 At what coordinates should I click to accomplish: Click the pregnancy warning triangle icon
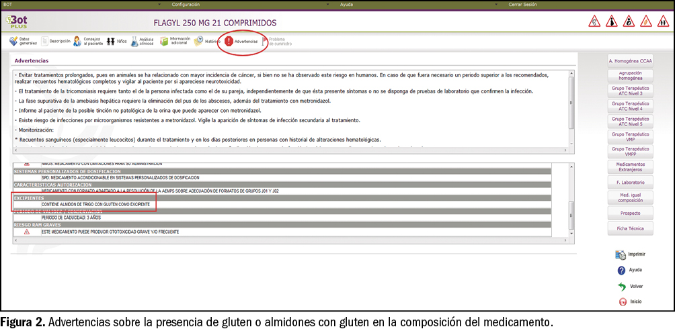click(612, 22)
